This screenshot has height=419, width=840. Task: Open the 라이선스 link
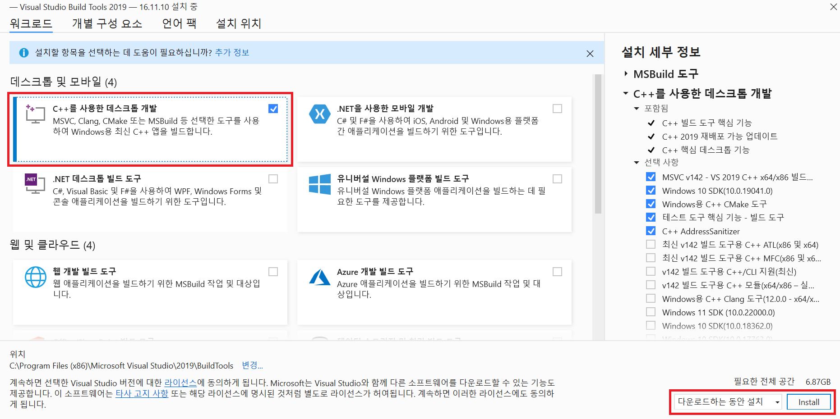[x=180, y=383]
